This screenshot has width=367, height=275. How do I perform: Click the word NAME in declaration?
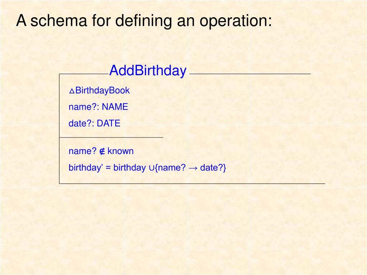pyautogui.click(x=115, y=107)
